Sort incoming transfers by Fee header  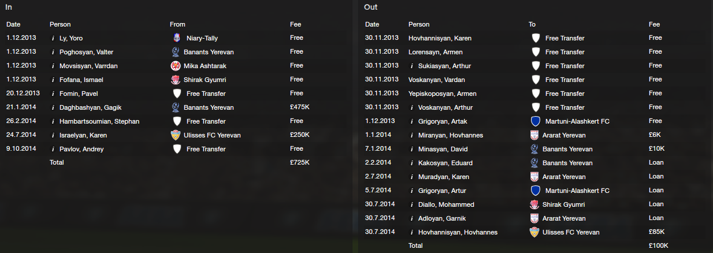[295, 24]
